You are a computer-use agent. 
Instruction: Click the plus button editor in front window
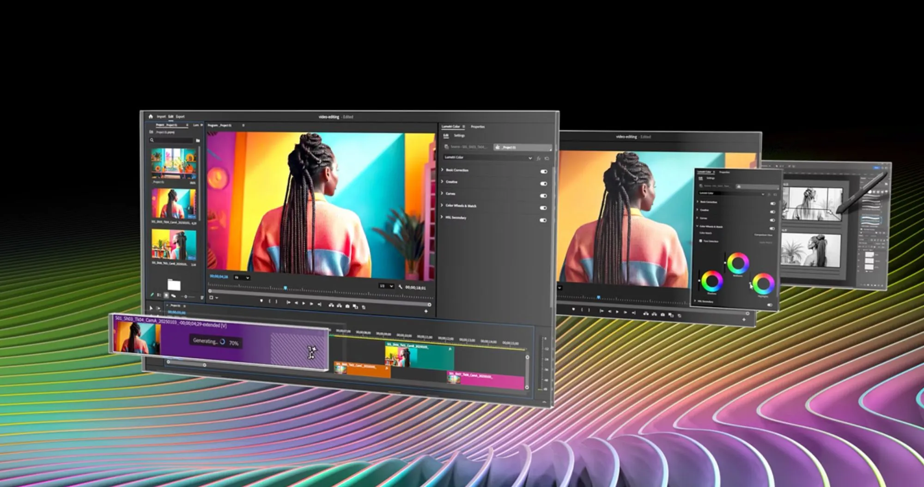(426, 311)
